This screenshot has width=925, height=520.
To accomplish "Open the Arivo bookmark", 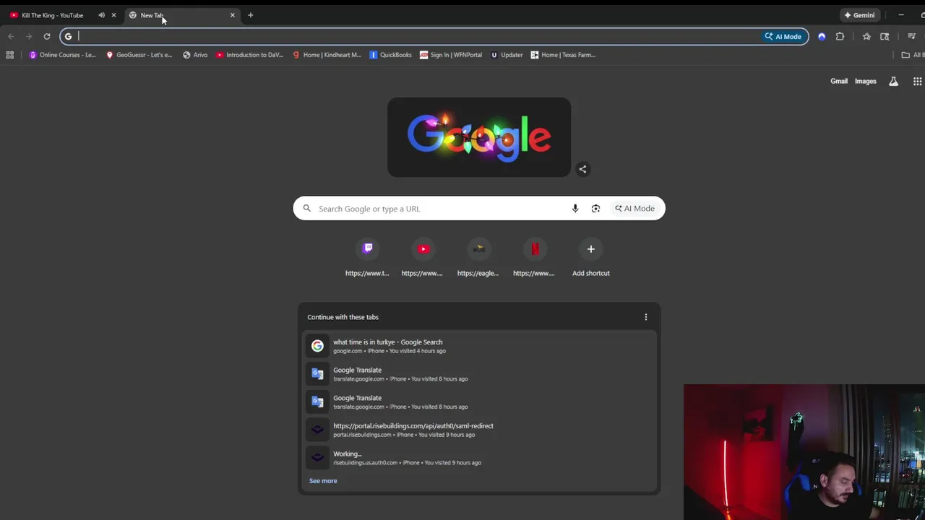I will click(x=195, y=55).
